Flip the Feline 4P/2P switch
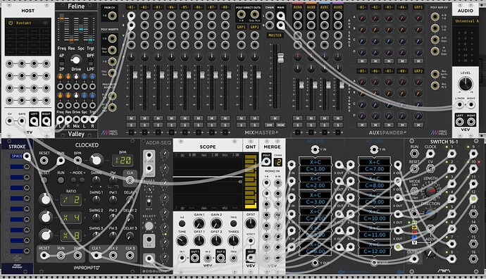The image size is (486, 279). [x=62, y=62]
